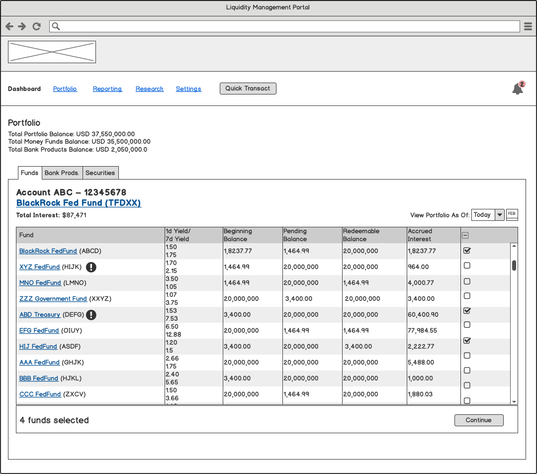Click the Redeemable Balance column header
Screen dimensions: 537x474
(x=375, y=235)
